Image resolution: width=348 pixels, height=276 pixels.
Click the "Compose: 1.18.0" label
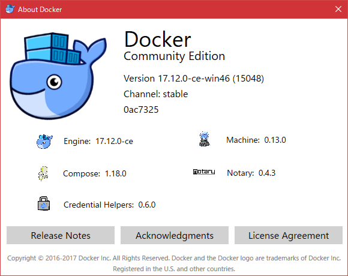click(x=95, y=173)
